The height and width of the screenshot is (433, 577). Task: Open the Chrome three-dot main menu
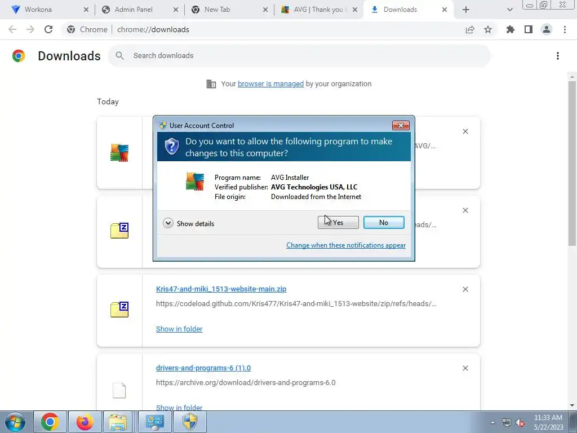(565, 29)
